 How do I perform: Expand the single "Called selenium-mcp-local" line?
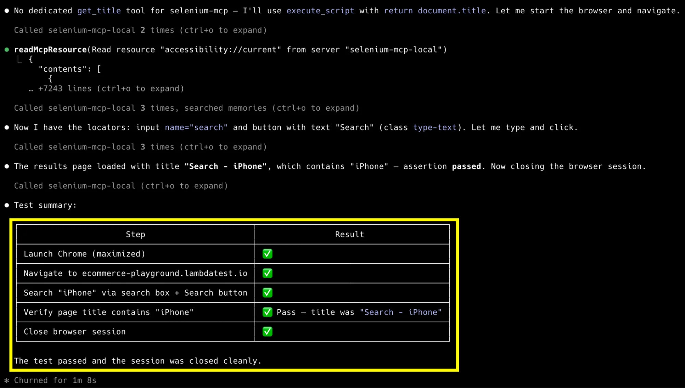click(x=121, y=186)
